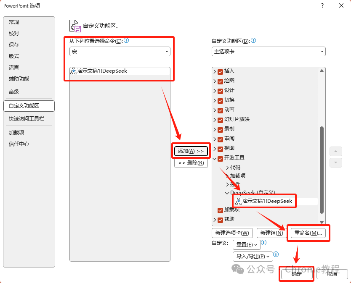Click the move down arrow button
This screenshot has width=351, height=283.
click(335, 162)
